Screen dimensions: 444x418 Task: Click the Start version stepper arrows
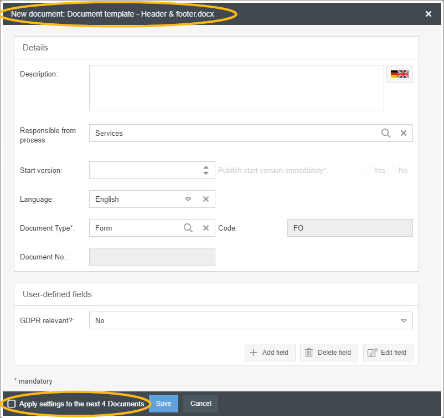[206, 170]
